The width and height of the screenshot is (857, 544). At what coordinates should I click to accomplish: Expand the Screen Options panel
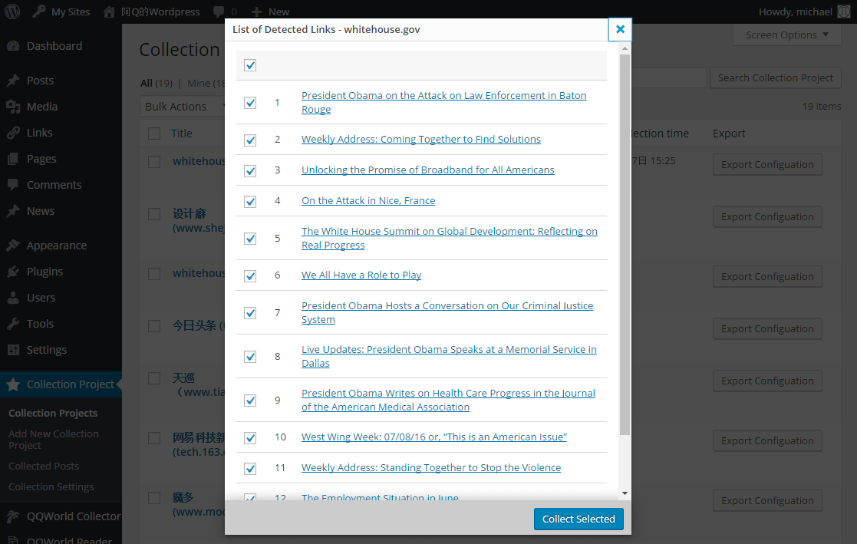pos(786,35)
